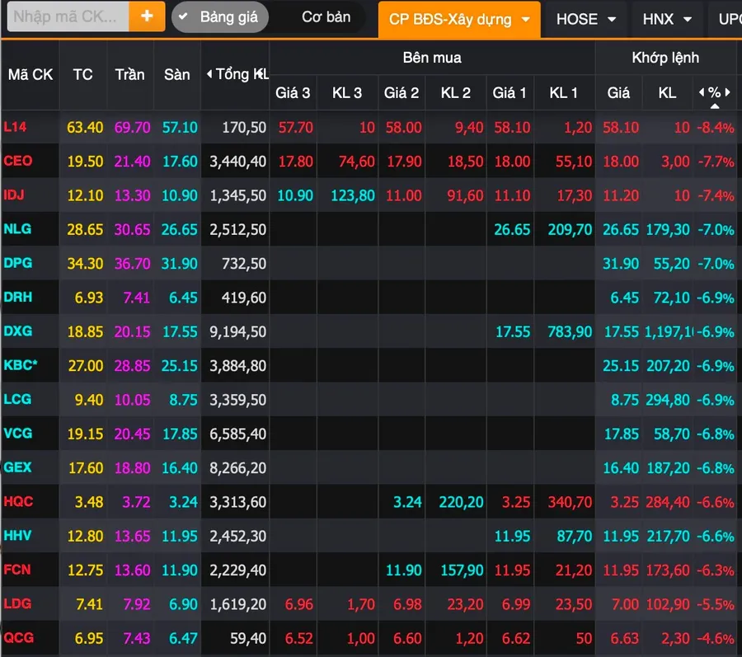742x657 pixels.
Task: Click IDJ bid price 3 '10.90'
Action: coord(295,195)
